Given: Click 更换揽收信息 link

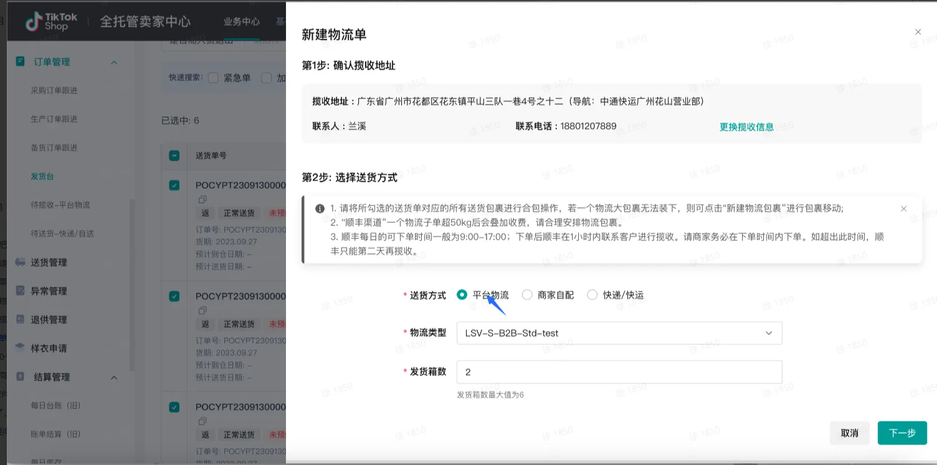Looking at the screenshot, I should click(746, 126).
